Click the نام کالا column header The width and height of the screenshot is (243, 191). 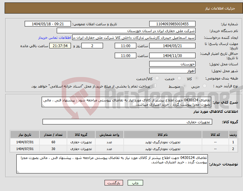163,135
